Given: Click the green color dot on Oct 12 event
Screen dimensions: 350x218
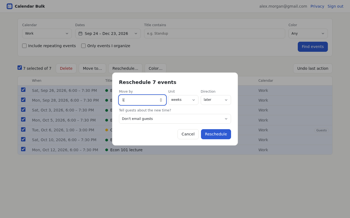Looking at the screenshot, I should 107,150.
